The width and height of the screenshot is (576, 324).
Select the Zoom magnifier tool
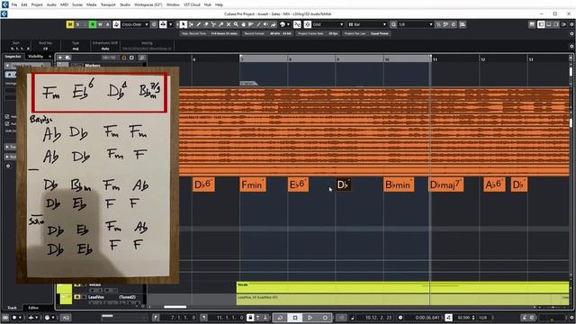pos(236,24)
